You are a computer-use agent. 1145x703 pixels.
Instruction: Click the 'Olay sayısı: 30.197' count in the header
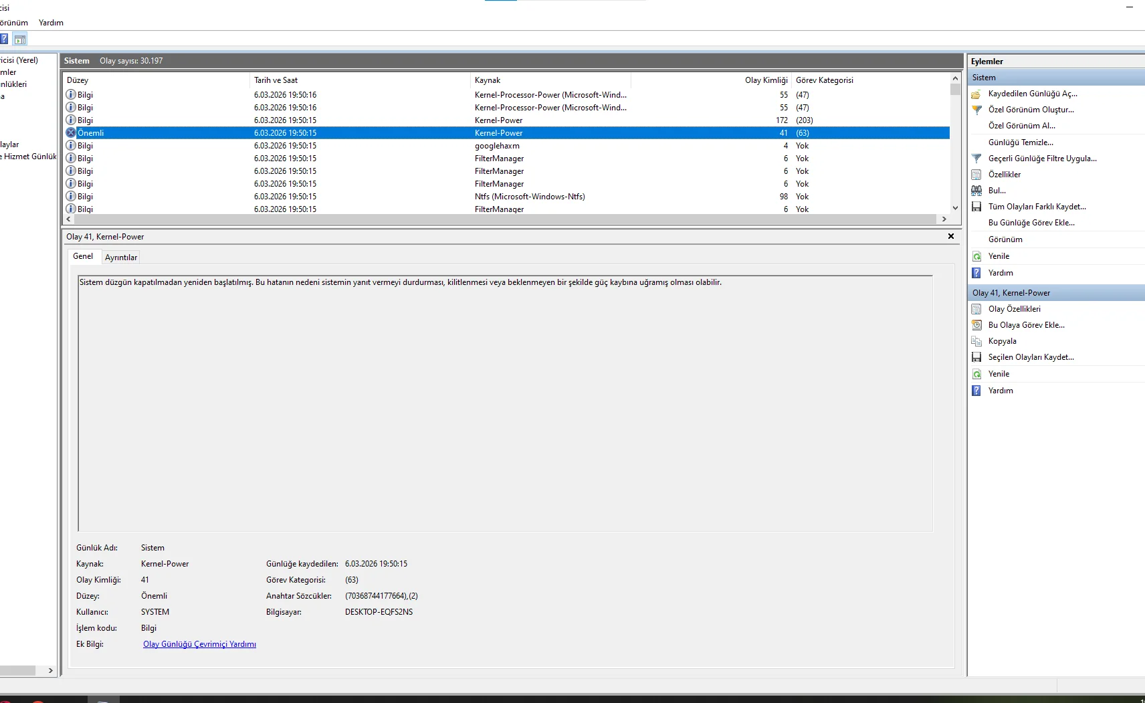tap(131, 61)
